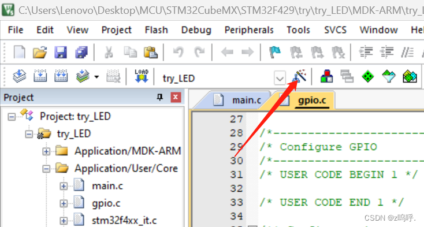Rebuild all target files
Viewport: 424px width, 227px height.
[61, 76]
